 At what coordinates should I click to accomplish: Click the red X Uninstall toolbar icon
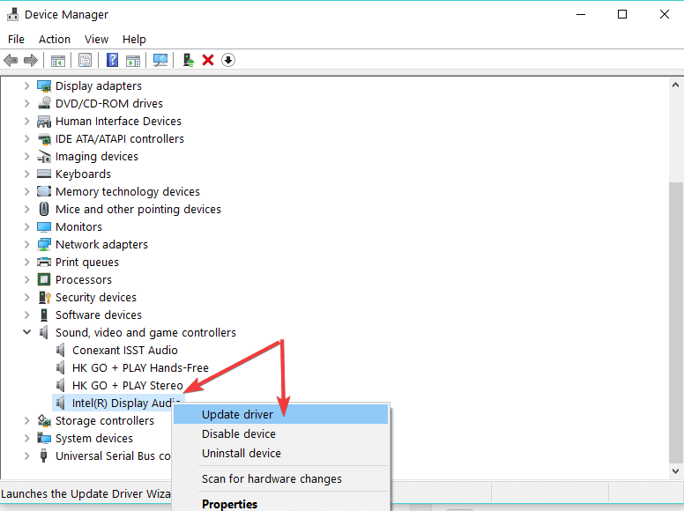[x=208, y=60]
